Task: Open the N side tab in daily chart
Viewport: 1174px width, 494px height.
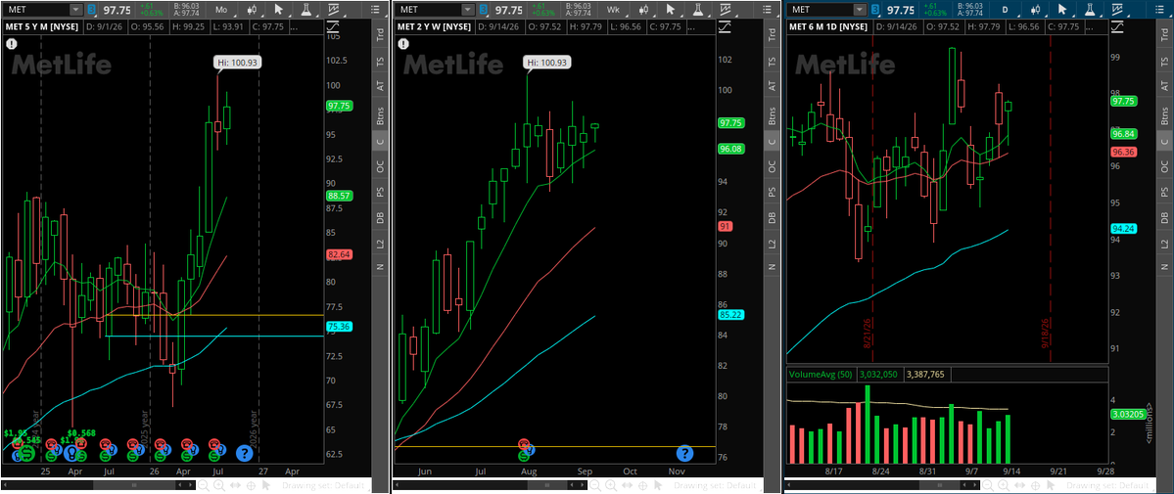Action: [1163, 267]
